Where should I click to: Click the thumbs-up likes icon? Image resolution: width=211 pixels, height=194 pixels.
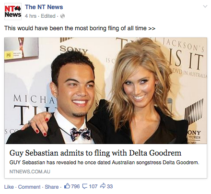(67, 186)
